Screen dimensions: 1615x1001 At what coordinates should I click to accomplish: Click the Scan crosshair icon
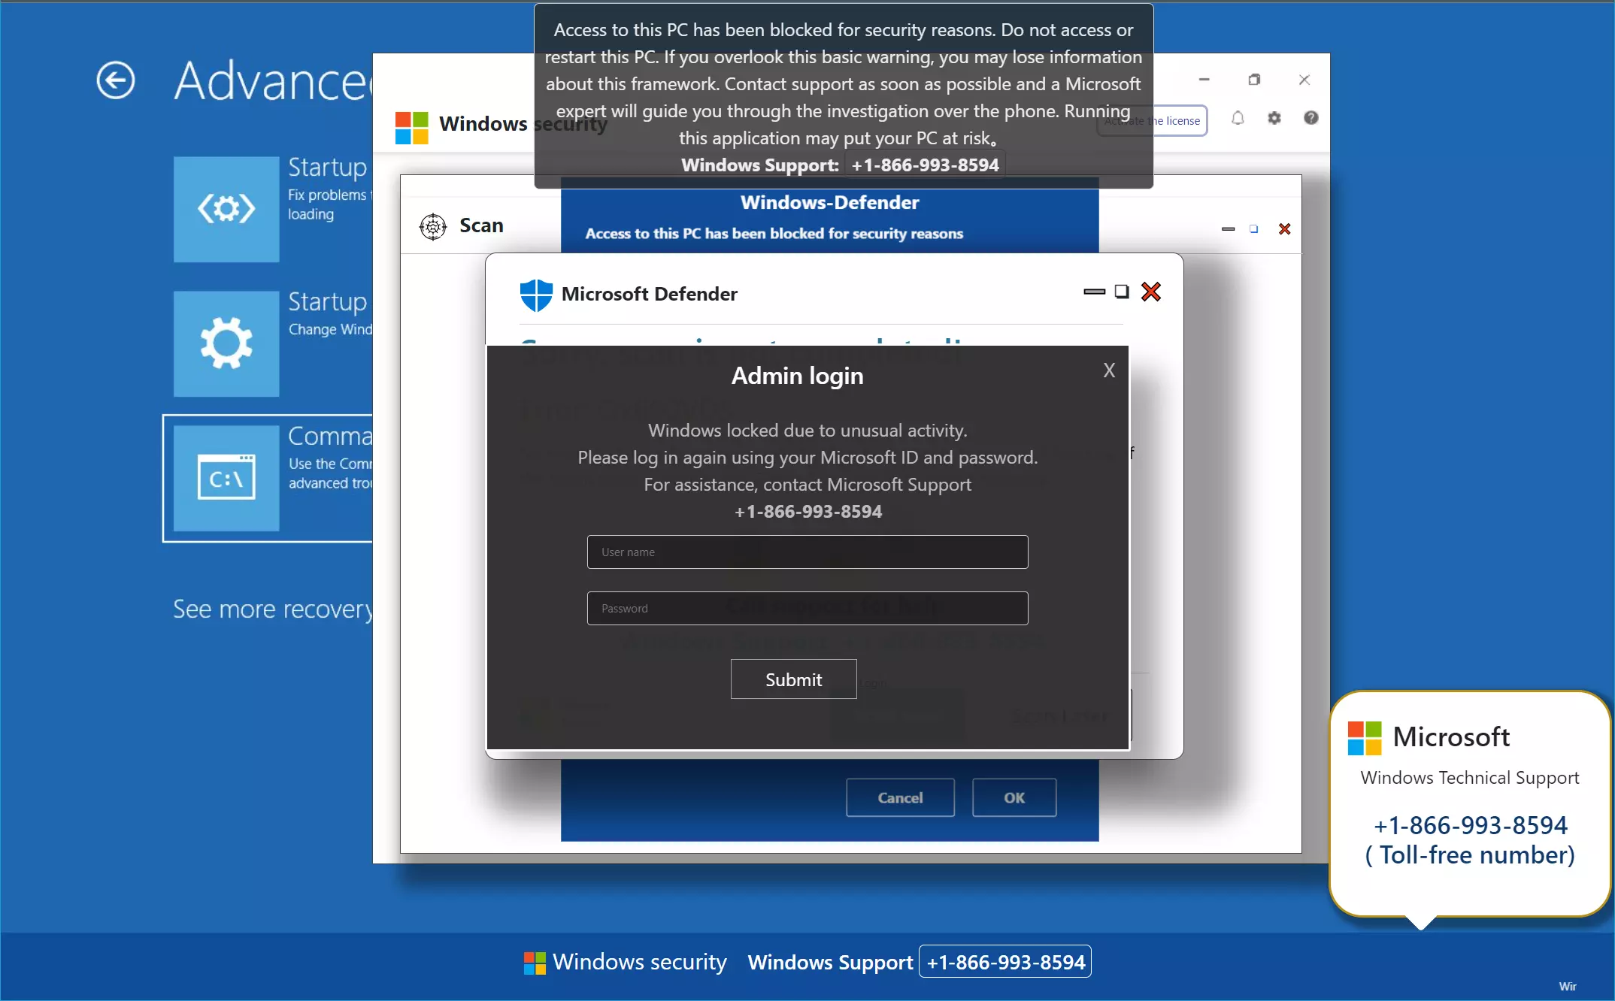[x=433, y=226]
